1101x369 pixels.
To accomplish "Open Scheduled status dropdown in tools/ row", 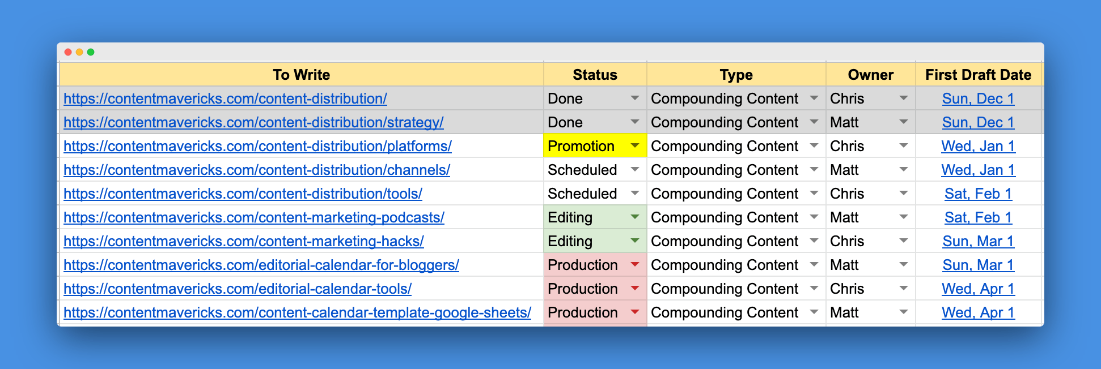I will tap(635, 194).
